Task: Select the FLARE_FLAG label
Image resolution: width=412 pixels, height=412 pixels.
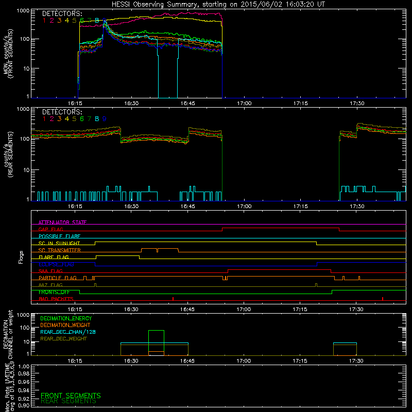Action: tap(54, 257)
